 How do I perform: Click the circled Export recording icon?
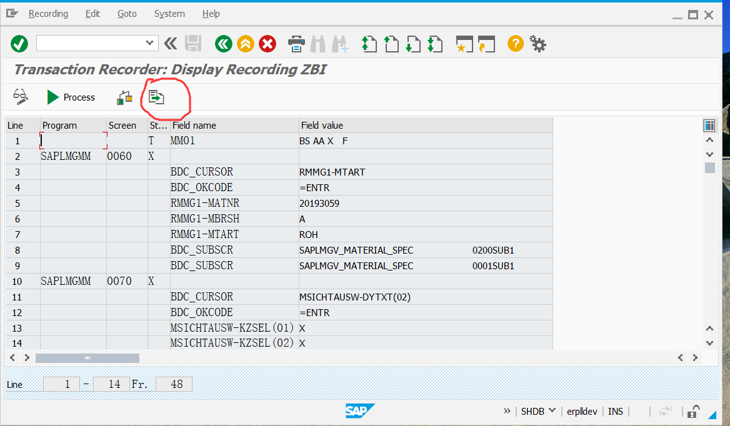157,97
